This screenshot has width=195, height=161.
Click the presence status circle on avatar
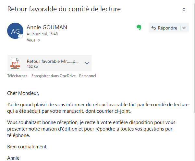coord(21,36)
